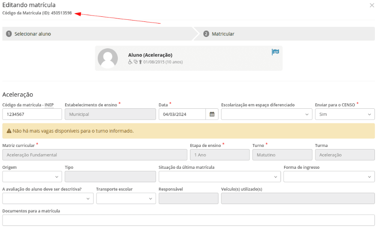Click the person icon before birth date
The image size is (377, 228).
point(140,62)
